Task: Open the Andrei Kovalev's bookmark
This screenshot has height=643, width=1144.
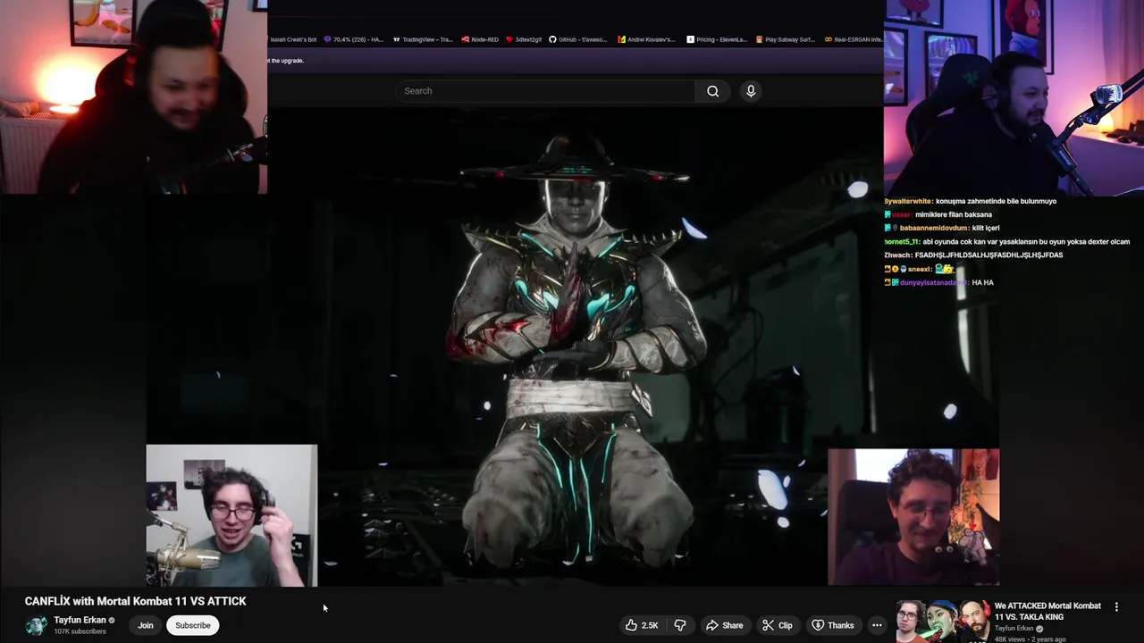Action: click(x=648, y=39)
